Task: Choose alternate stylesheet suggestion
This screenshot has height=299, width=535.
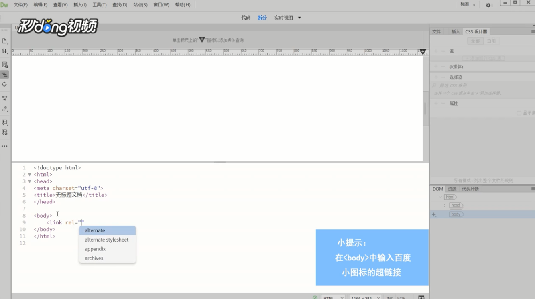Action: [107, 240]
